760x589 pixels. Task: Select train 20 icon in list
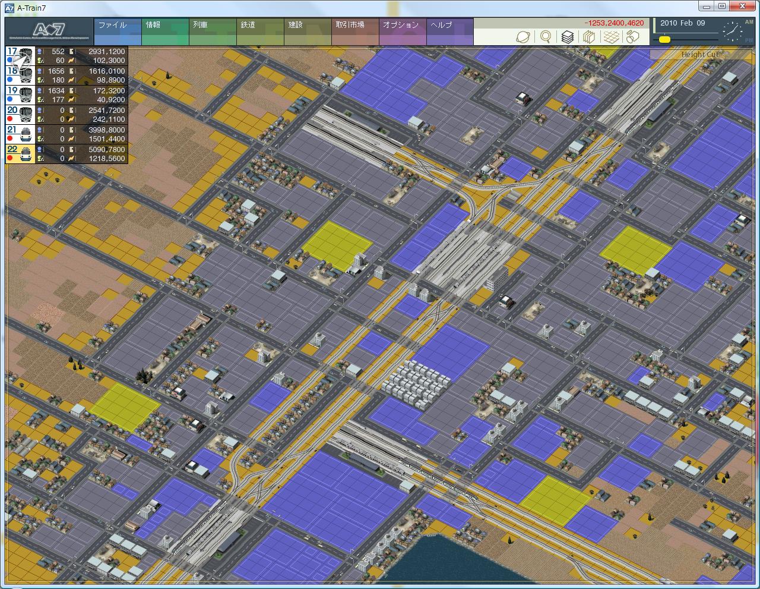(x=26, y=114)
